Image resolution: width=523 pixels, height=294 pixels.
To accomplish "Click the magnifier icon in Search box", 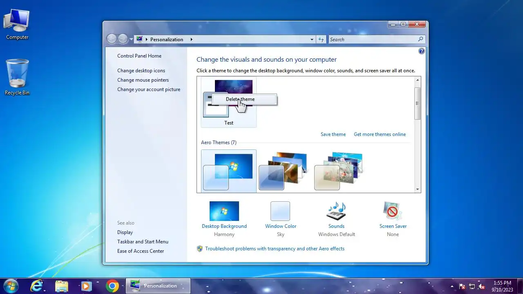I will coord(420,39).
